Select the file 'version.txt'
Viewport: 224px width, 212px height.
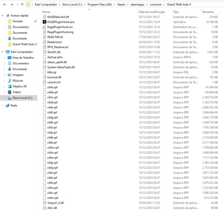pyautogui.click(x=54, y=82)
